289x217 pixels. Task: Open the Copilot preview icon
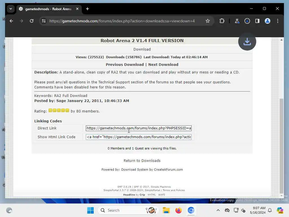pyautogui.click(x=280, y=210)
